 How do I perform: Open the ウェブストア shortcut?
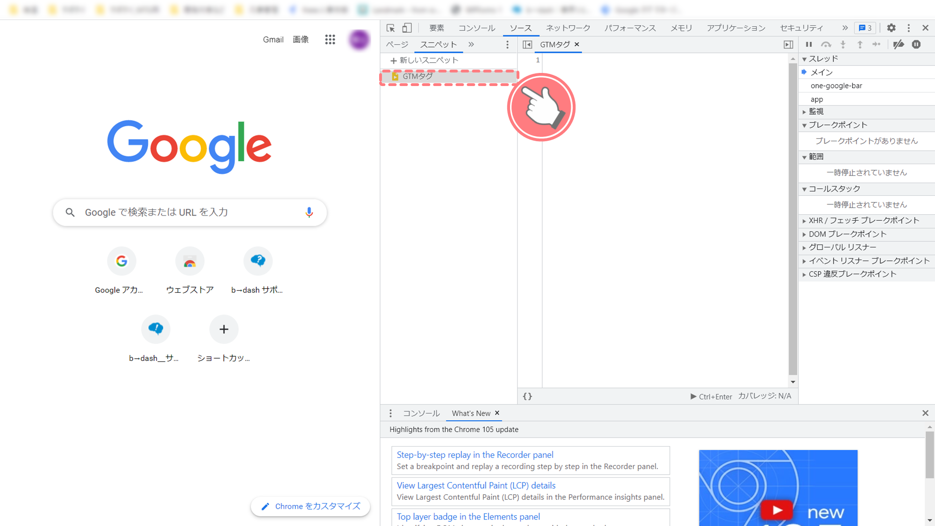pos(190,270)
